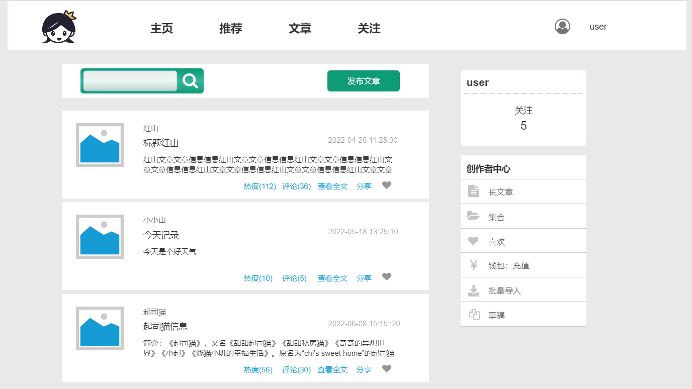The width and height of the screenshot is (692, 389).
Task: Go to 关注 in the navigation bar
Action: coord(369,29)
